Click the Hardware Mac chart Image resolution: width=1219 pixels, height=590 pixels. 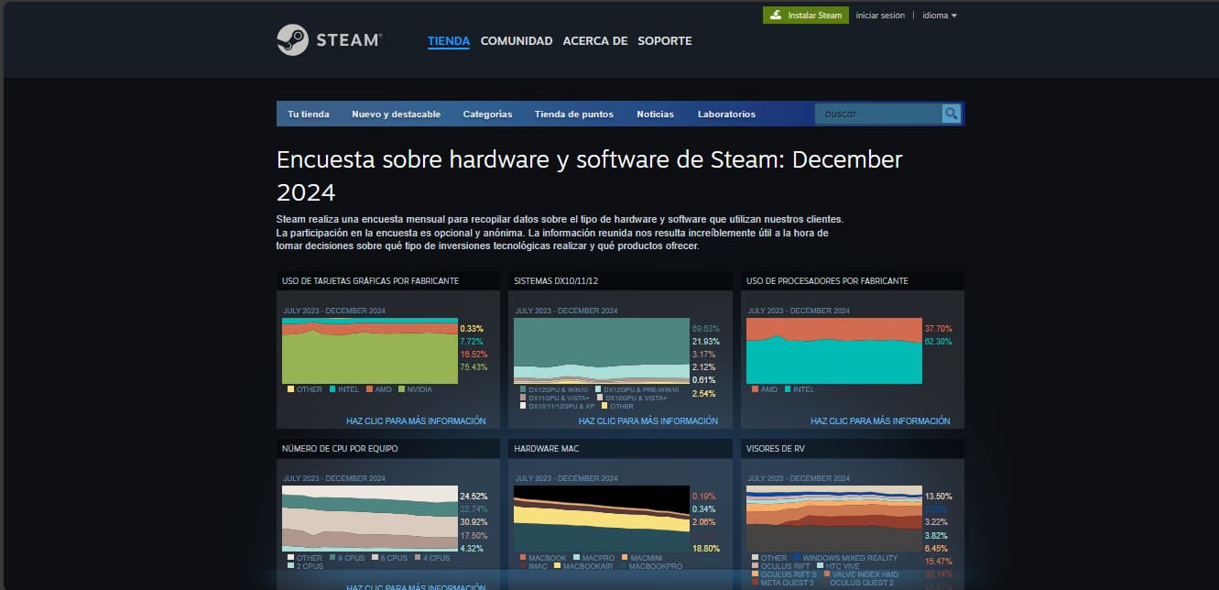pyautogui.click(x=601, y=518)
